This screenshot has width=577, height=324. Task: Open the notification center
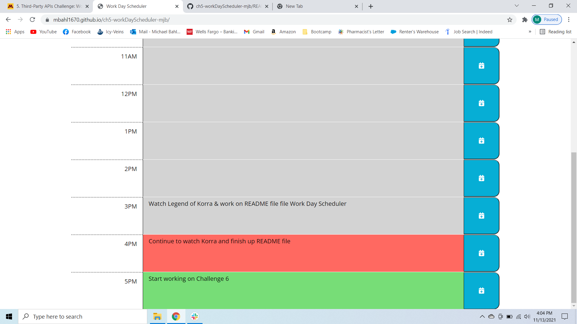coord(565,316)
